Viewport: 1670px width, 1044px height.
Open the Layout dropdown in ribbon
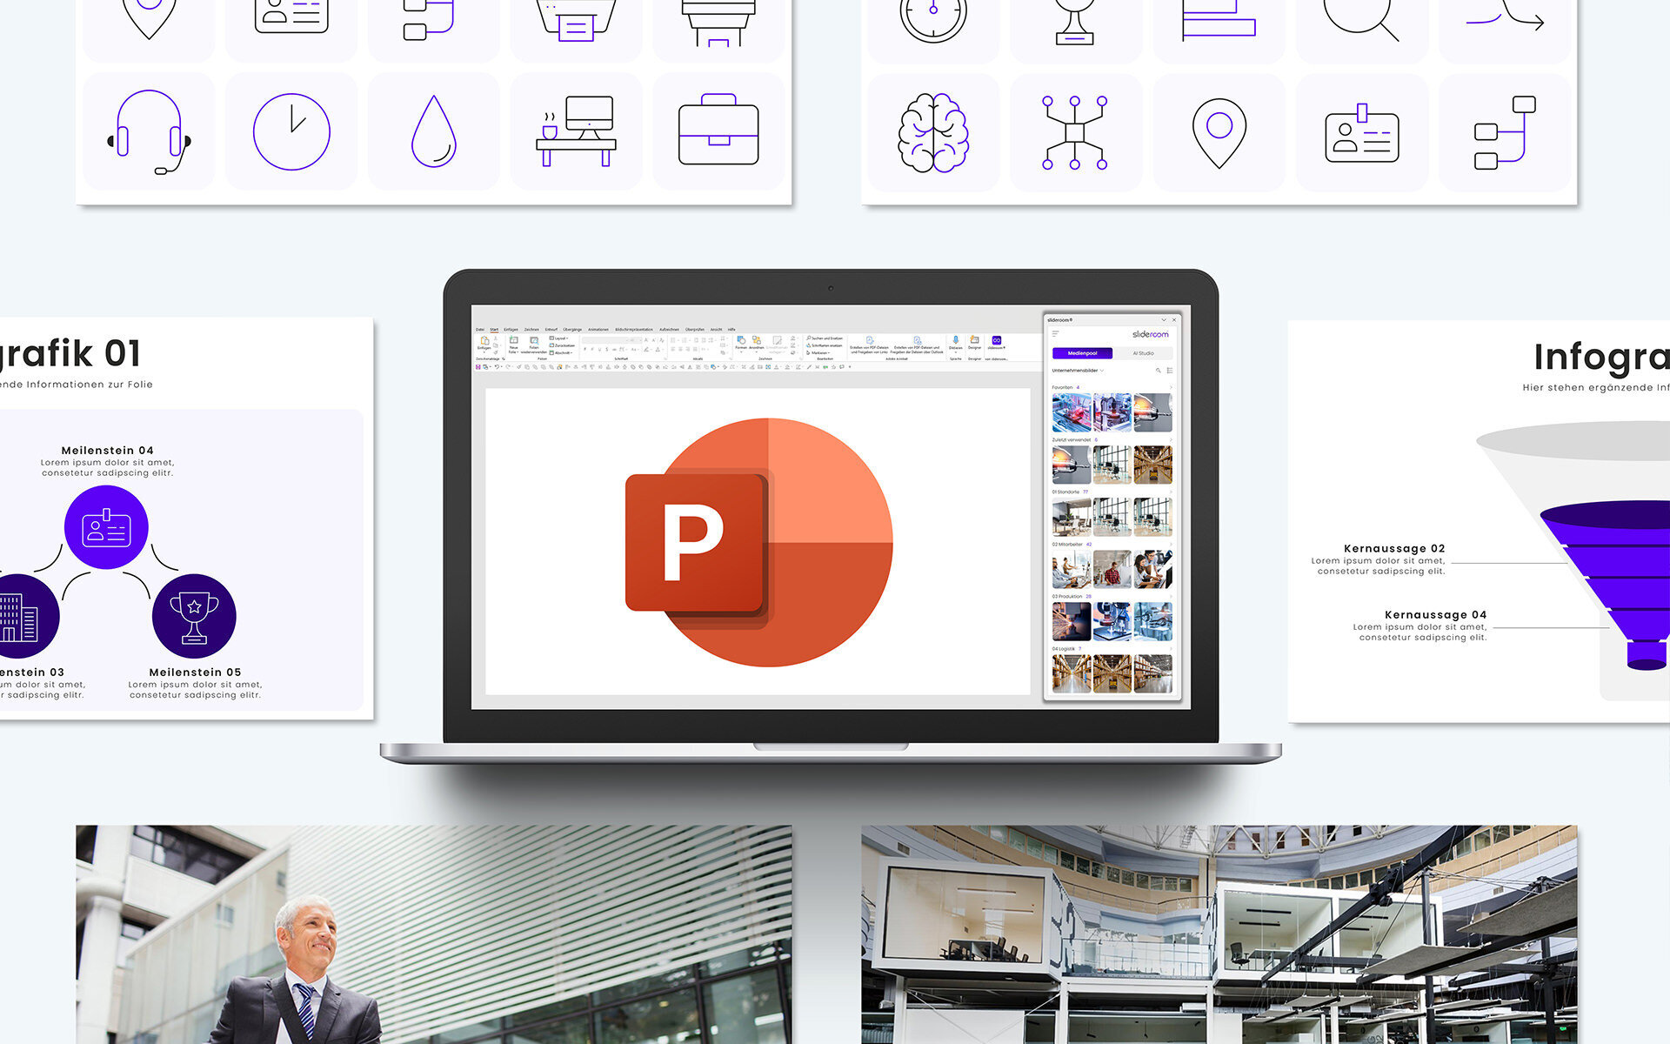558,338
